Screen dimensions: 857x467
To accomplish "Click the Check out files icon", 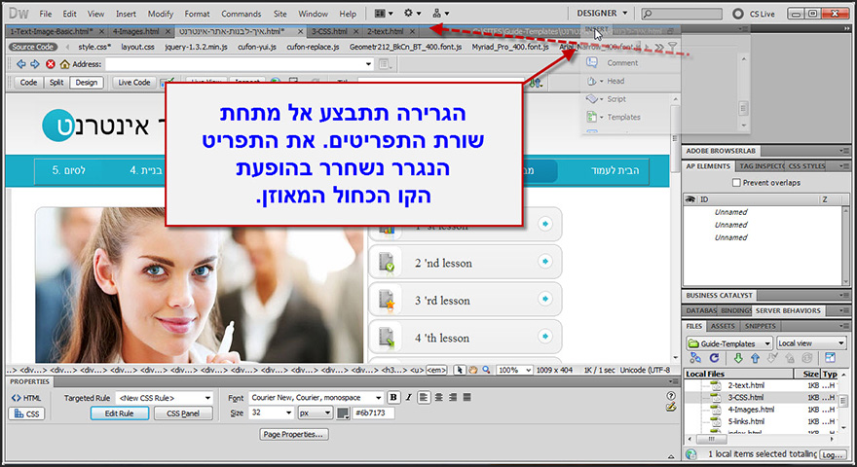I will point(772,358).
